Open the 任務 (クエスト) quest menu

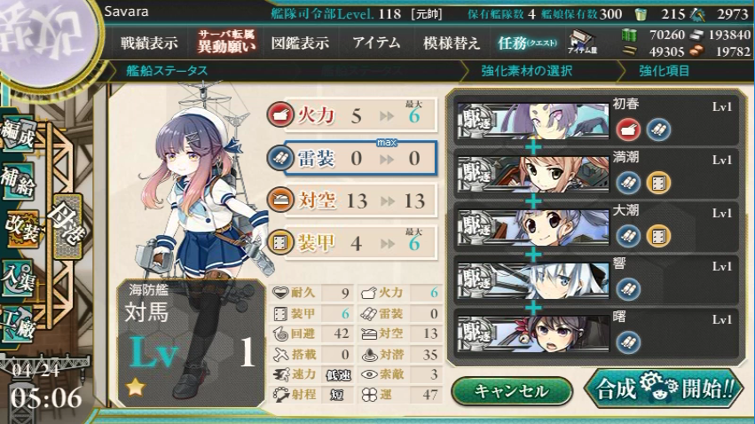point(527,43)
